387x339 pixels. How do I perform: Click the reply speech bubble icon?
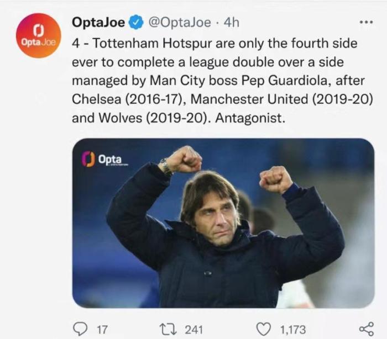80,329
